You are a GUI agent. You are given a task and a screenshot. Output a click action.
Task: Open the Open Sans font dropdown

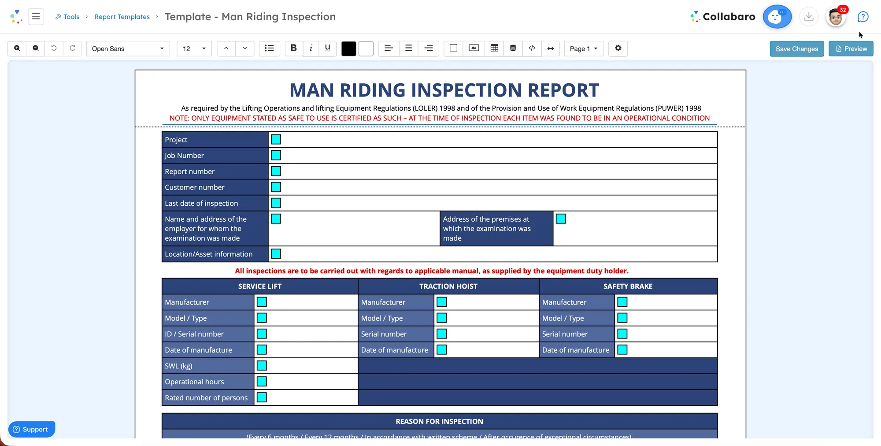(x=128, y=48)
